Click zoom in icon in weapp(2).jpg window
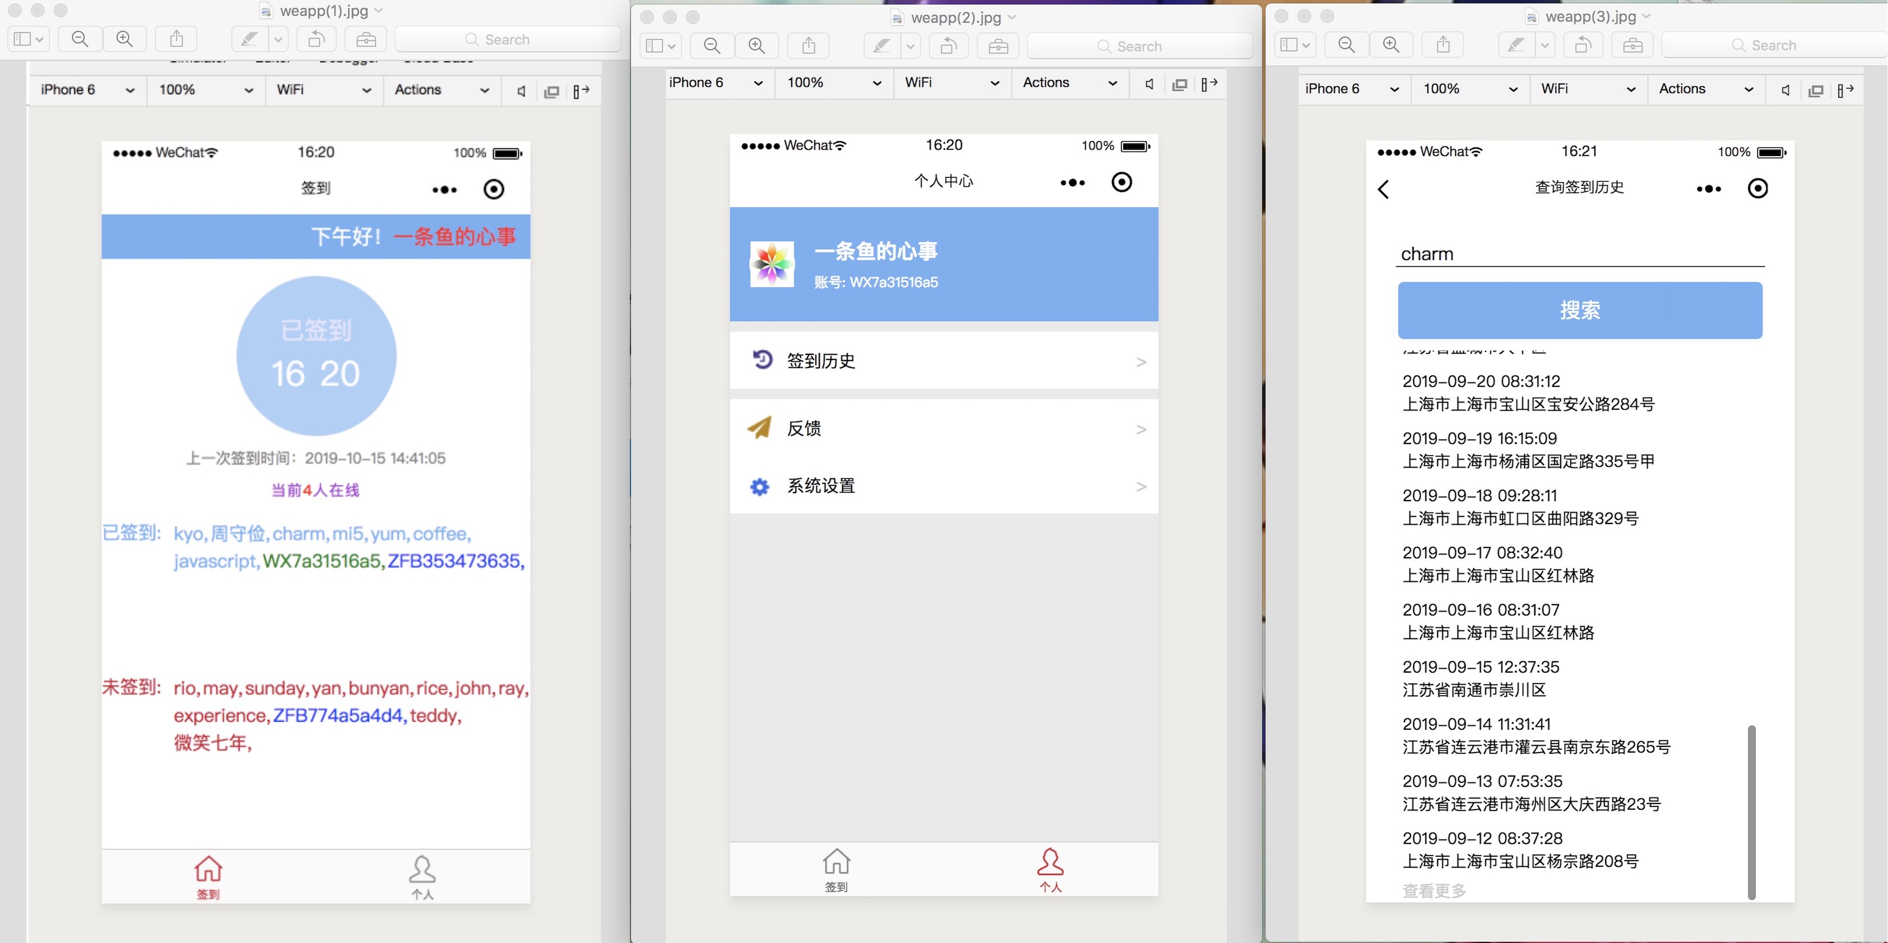Screen dimensions: 1888x943 (x=757, y=46)
